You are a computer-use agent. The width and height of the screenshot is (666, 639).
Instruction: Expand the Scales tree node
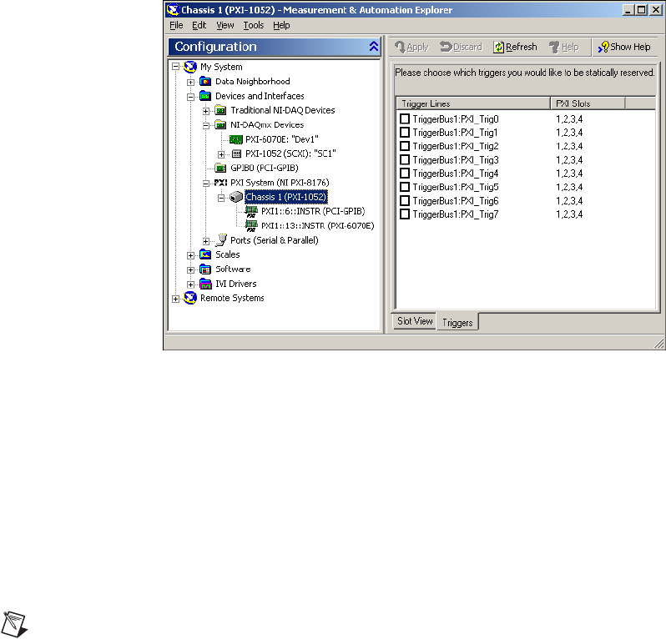click(191, 255)
